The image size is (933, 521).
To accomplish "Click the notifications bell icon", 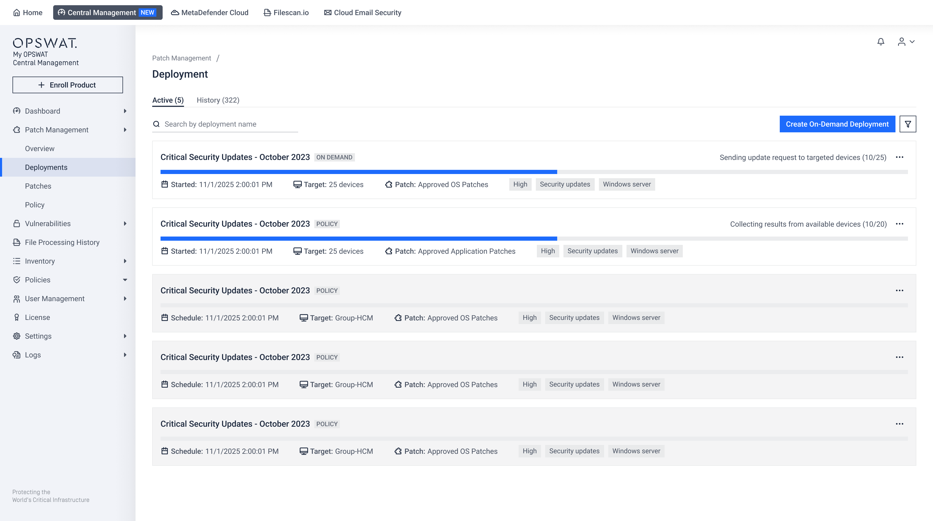I will pos(880,42).
